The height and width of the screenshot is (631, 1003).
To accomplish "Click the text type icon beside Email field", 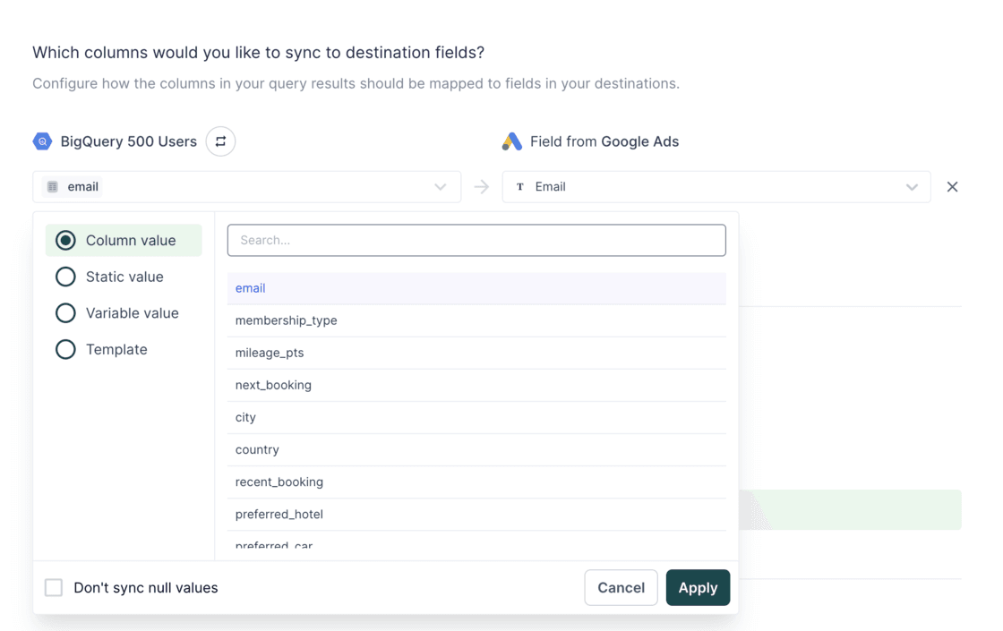I will click(520, 186).
